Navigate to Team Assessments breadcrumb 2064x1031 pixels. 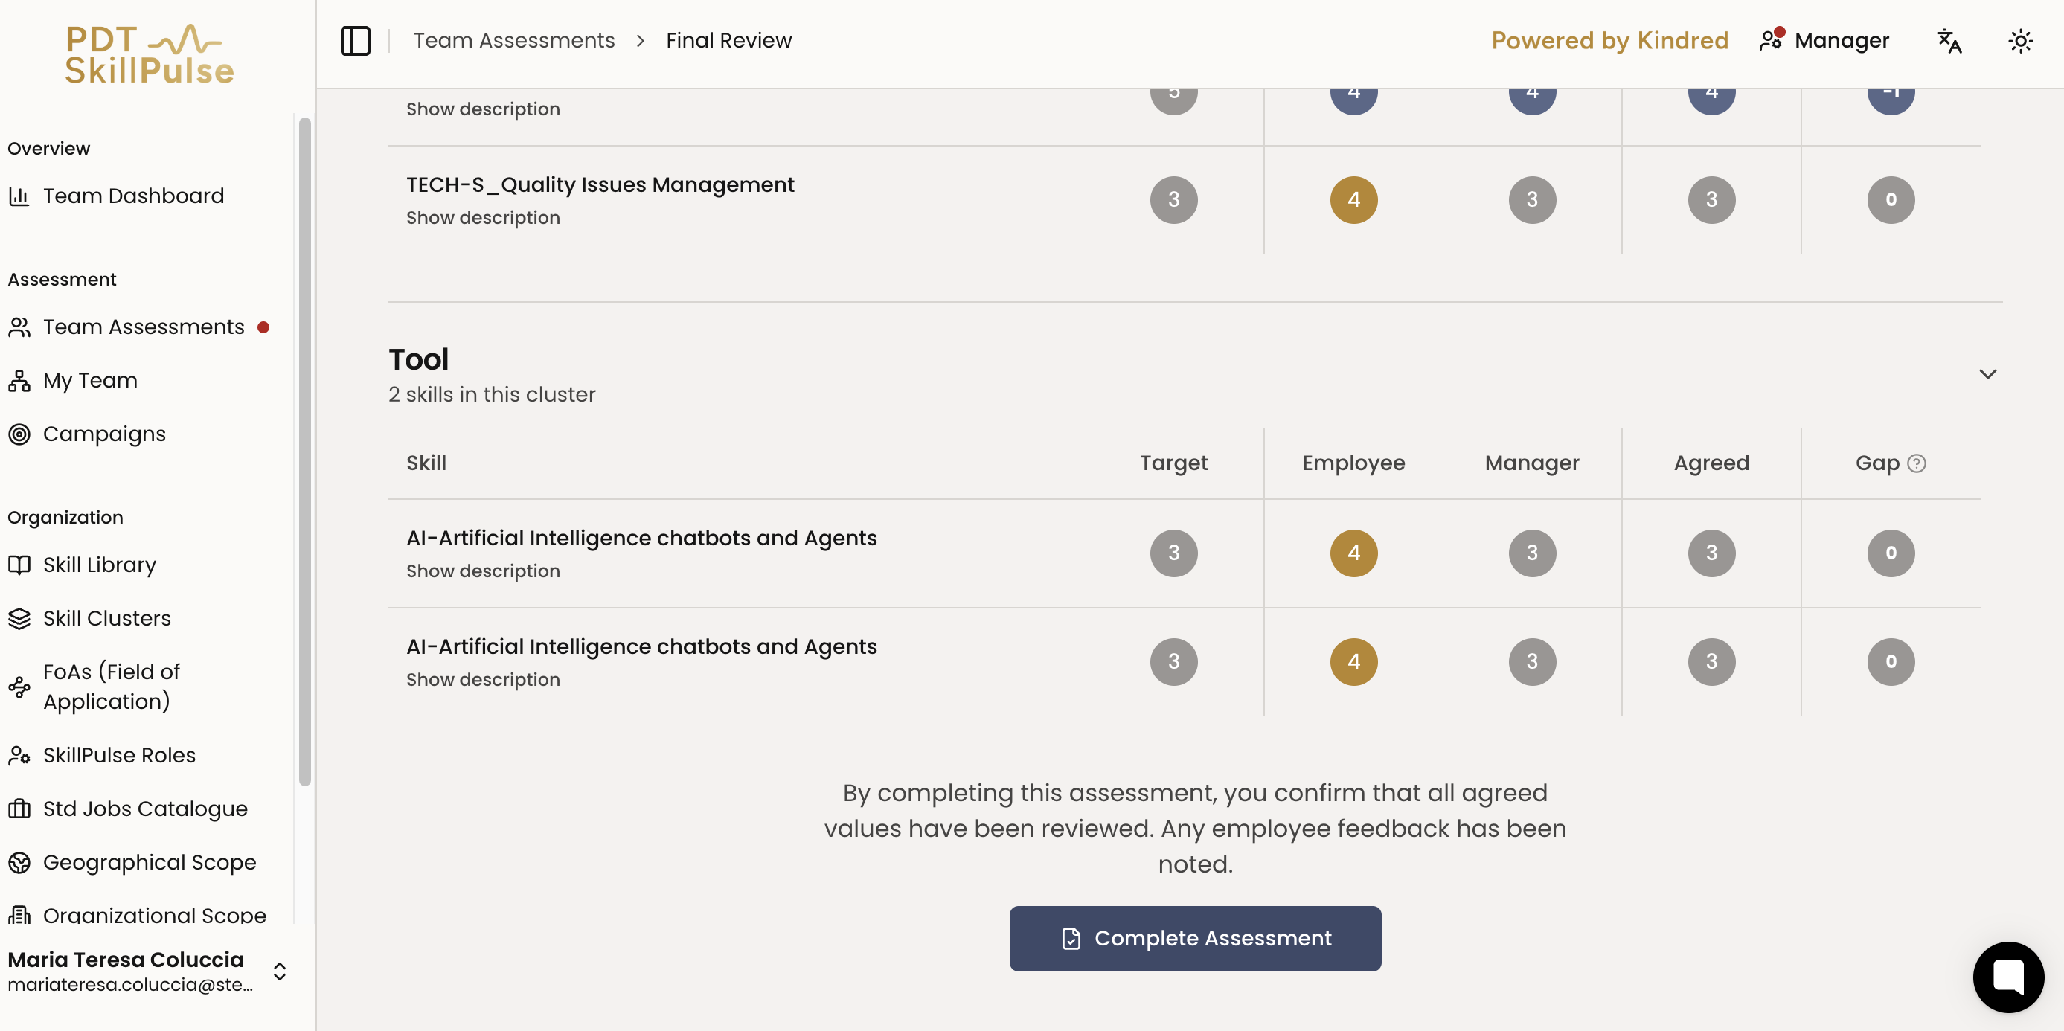[x=514, y=41]
